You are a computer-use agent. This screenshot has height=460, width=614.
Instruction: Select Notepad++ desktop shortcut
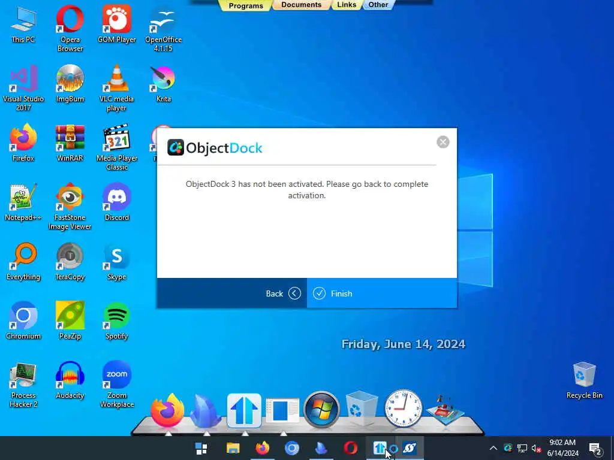(23, 202)
